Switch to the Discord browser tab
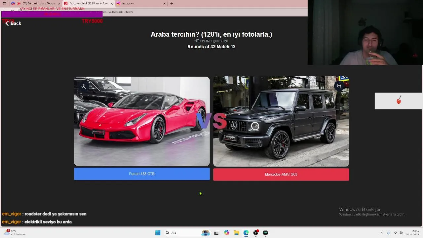This screenshot has width=423, height=238. pos(36,4)
